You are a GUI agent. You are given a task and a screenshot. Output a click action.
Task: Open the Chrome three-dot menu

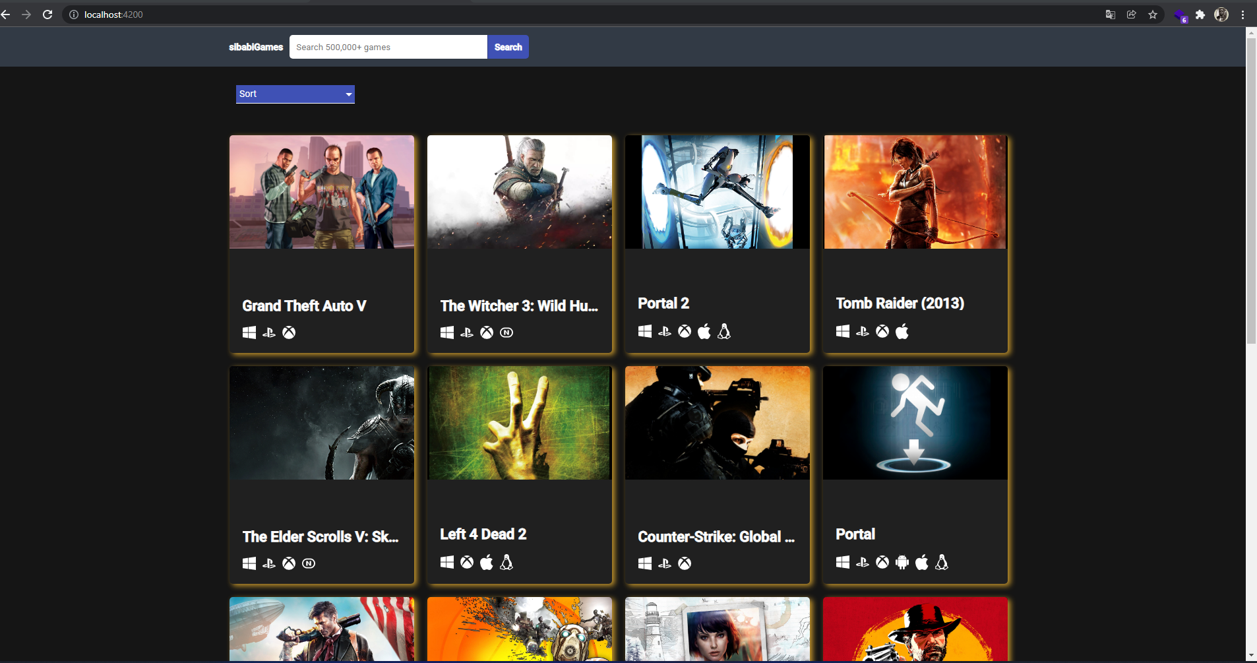point(1244,14)
